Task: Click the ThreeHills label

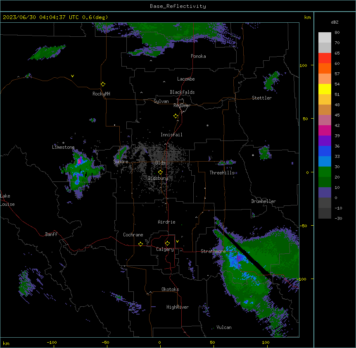Action: point(222,173)
